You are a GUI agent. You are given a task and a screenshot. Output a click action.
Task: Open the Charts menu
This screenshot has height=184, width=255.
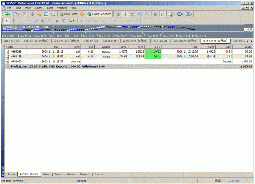[x=39, y=8]
